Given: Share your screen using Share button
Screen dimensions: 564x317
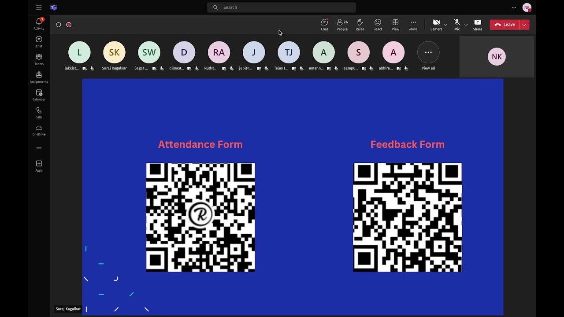Looking at the screenshot, I should [478, 25].
